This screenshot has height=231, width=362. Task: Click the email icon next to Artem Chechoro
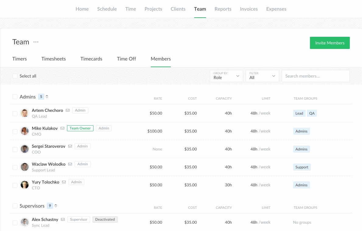(68, 110)
